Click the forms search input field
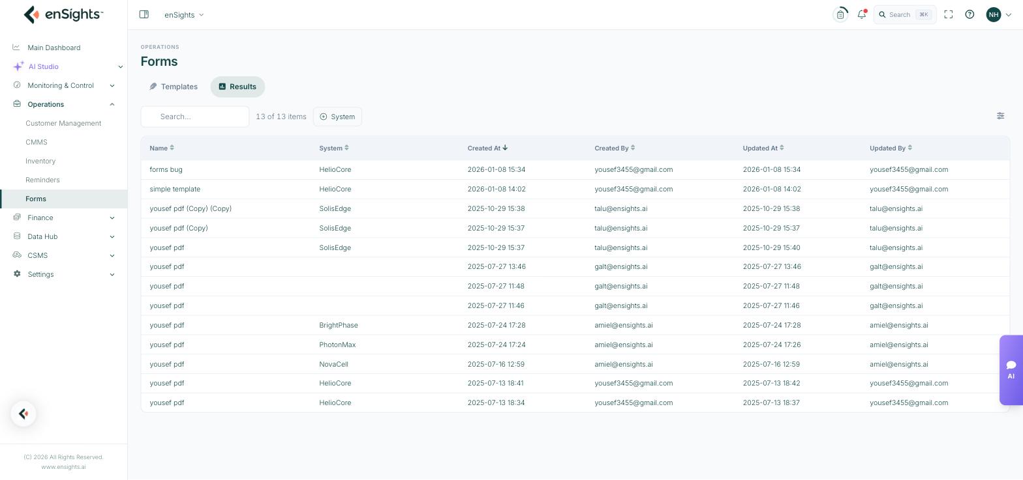Screen dimensions: 1023x480 click(195, 117)
